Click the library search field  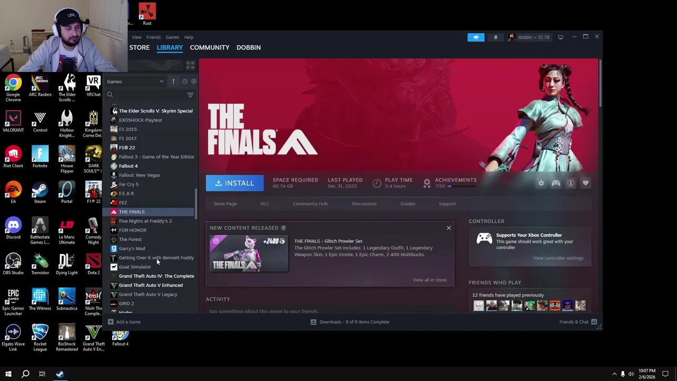pyautogui.click(x=145, y=95)
